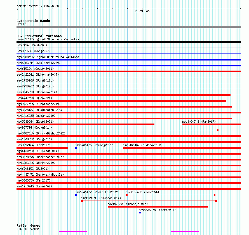Viewport: 249px width, 235px height.
Task: Click the blue nsv6240172 variant marker
Action: tap(76, 195)
